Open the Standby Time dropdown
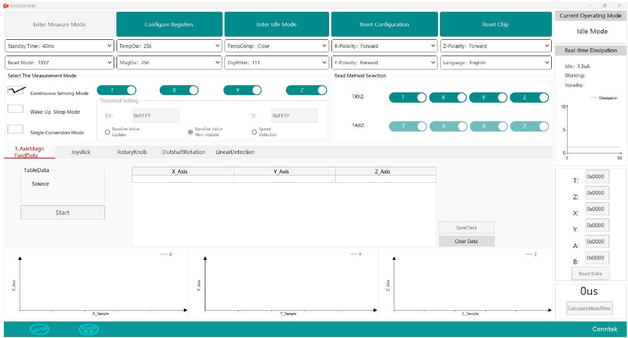Screen dimensions: 628x338 coord(59,46)
